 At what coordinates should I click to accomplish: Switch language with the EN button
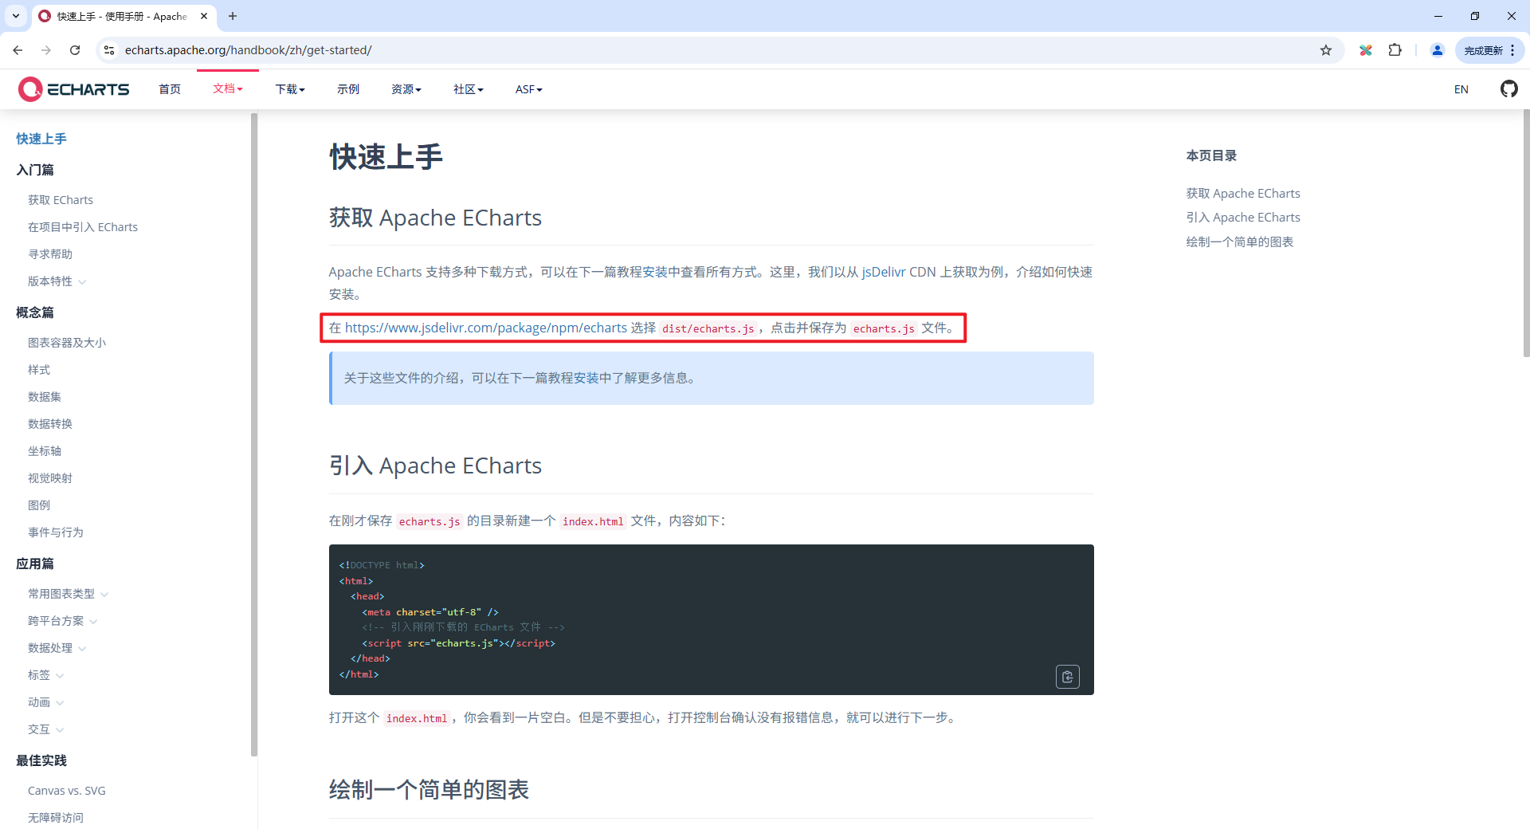coord(1461,88)
